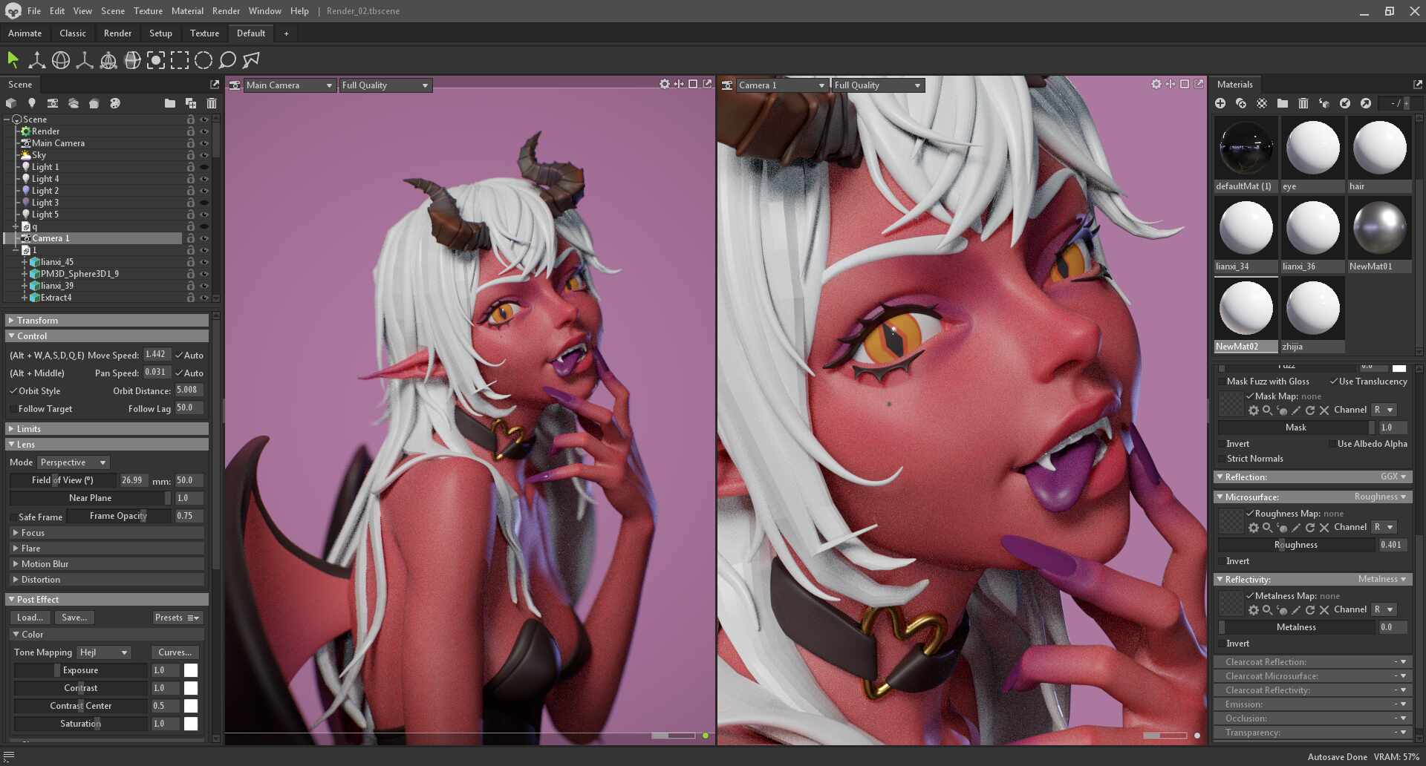Toggle Orbit Style checkbox
The width and height of the screenshot is (1426, 766).
tap(13, 391)
